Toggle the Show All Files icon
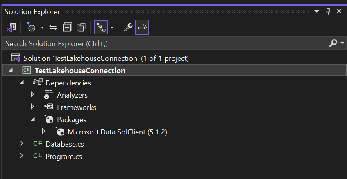The width and height of the screenshot is (347, 179). (x=81, y=28)
